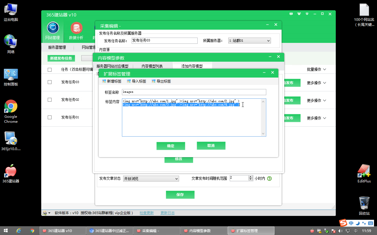
Task: Open the title bar dropdown menu icon
Action: pyautogui.click(x=307, y=14)
